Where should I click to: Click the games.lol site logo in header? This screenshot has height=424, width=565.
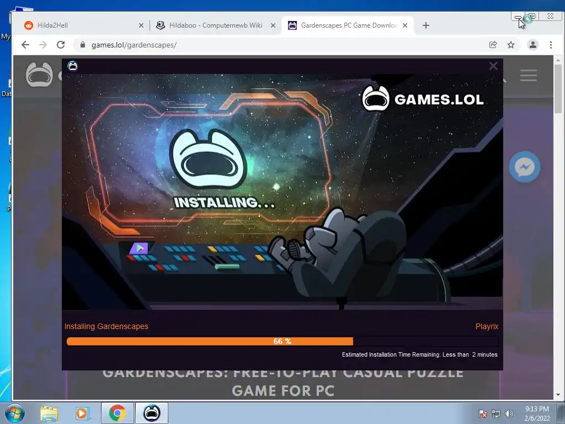click(x=39, y=75)
